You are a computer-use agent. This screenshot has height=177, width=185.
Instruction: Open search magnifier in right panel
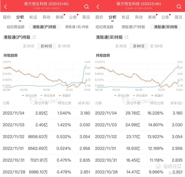pyautogui.click(x=179, y=7)
